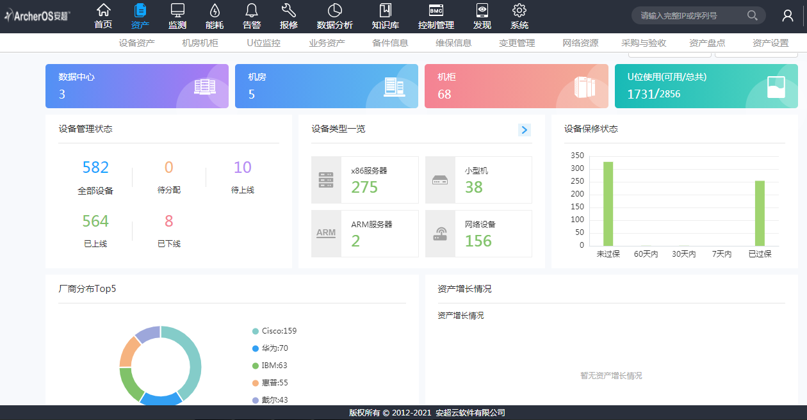807x420 pixels.
Task: Open the 报修 wrench icon
Action: point(289,10)
